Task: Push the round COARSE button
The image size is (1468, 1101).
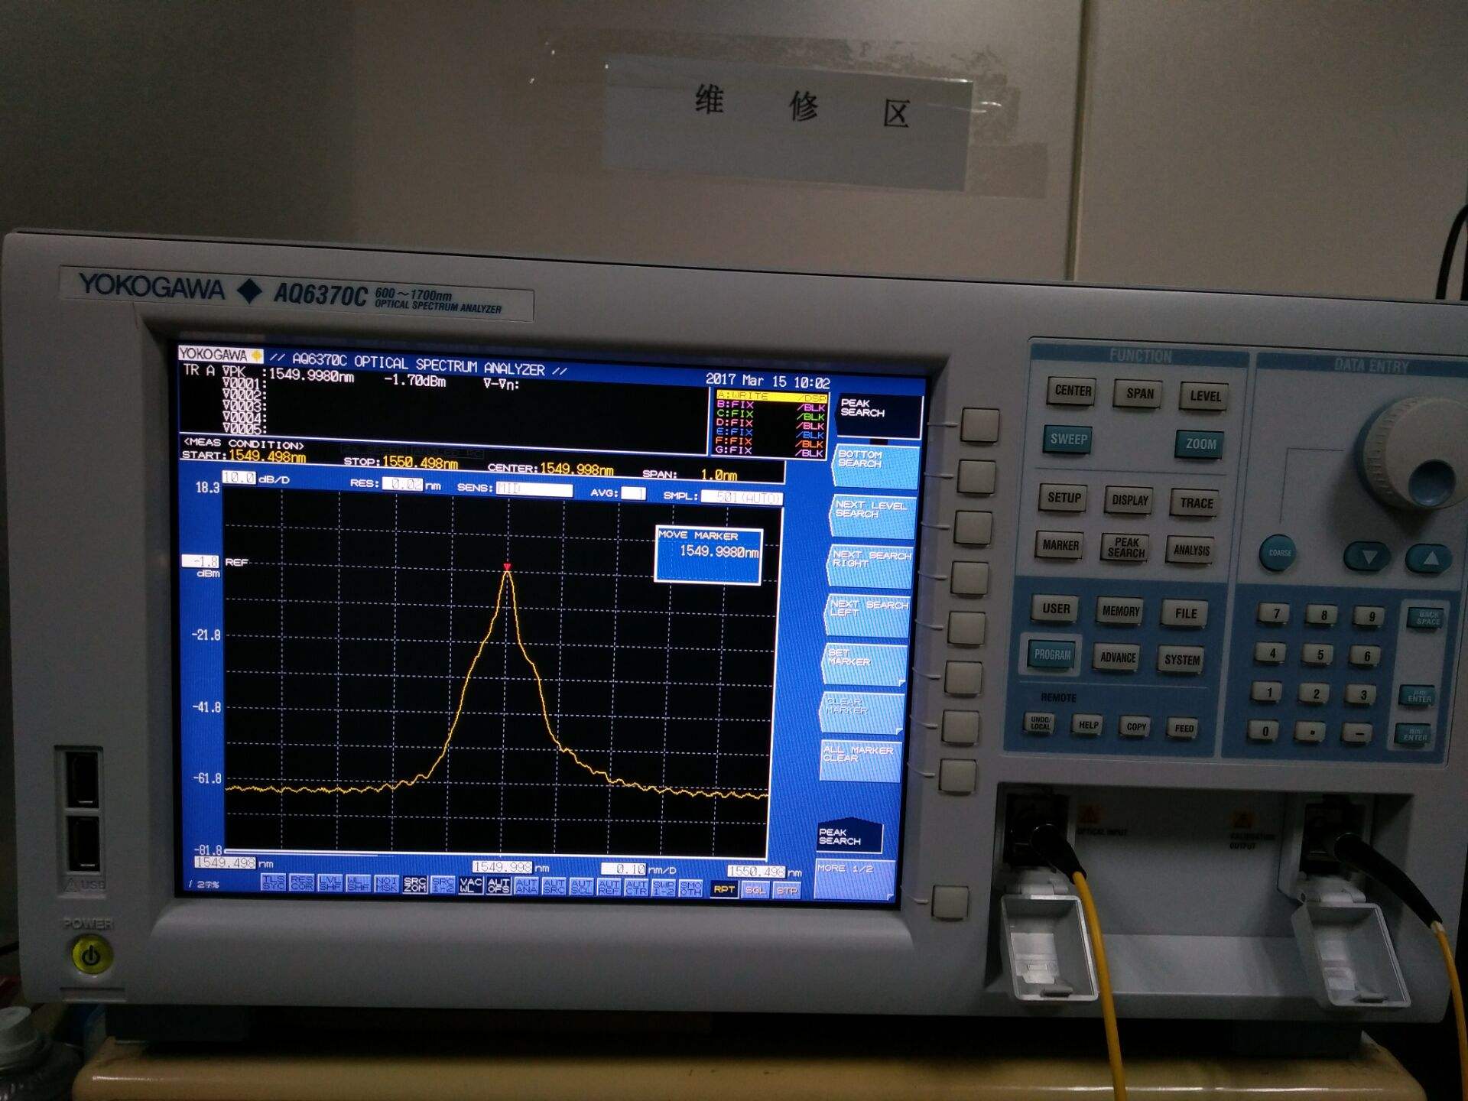Action: coord(1279,553)
